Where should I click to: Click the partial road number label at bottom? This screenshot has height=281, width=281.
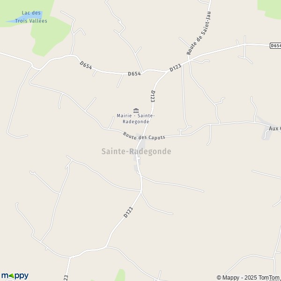coord(66,278)
